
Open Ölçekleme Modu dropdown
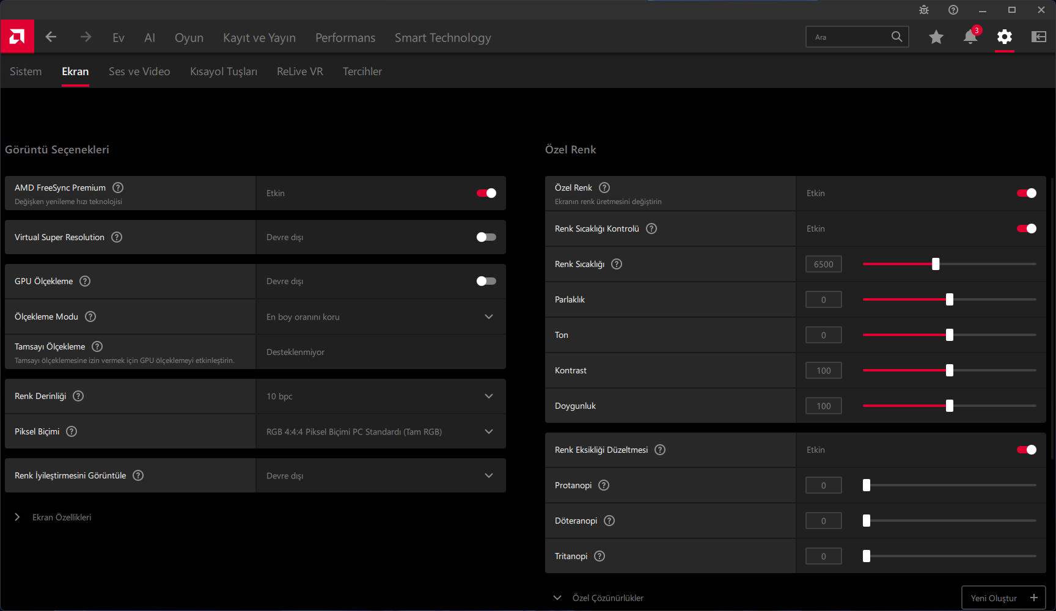[x=381, y=316]
